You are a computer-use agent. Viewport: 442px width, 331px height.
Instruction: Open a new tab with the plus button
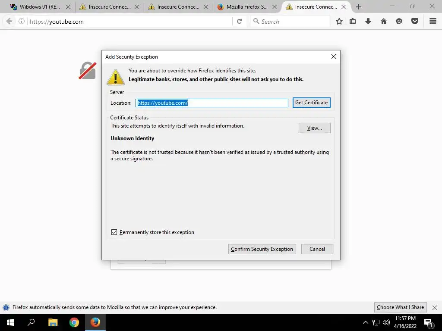pos(359,7)
